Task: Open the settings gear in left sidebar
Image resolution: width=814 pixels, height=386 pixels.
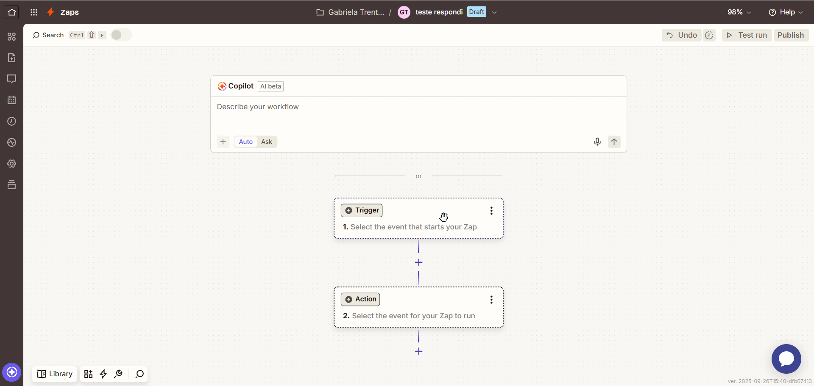Action: point(12,164)
